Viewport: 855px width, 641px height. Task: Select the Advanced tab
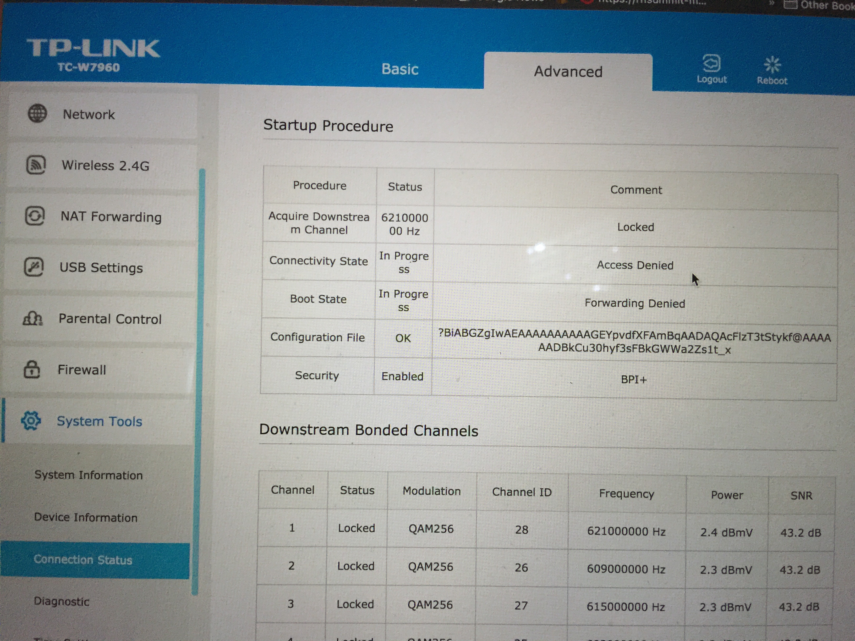[x=568, y=72]
